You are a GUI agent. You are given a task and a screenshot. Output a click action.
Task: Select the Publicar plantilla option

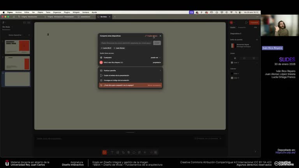tap(130, 70)
